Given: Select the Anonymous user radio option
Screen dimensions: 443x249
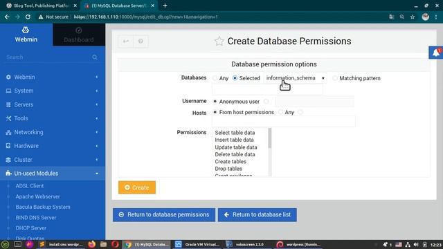Looking at the screenshot, I should [x=215, y=101].
